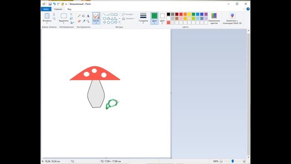This screenshot has width=291, height=164.
Task: Click the Resize image icon
Action: click(71, 18)
